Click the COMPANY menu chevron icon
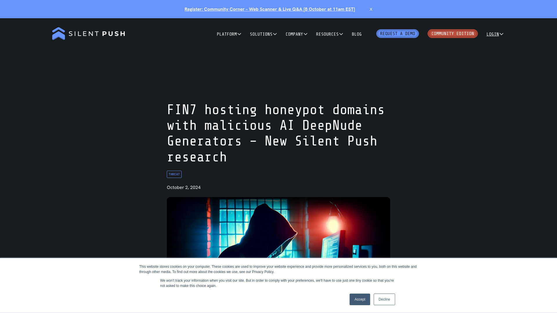This screenshot has height=313, width=557. 305,34
